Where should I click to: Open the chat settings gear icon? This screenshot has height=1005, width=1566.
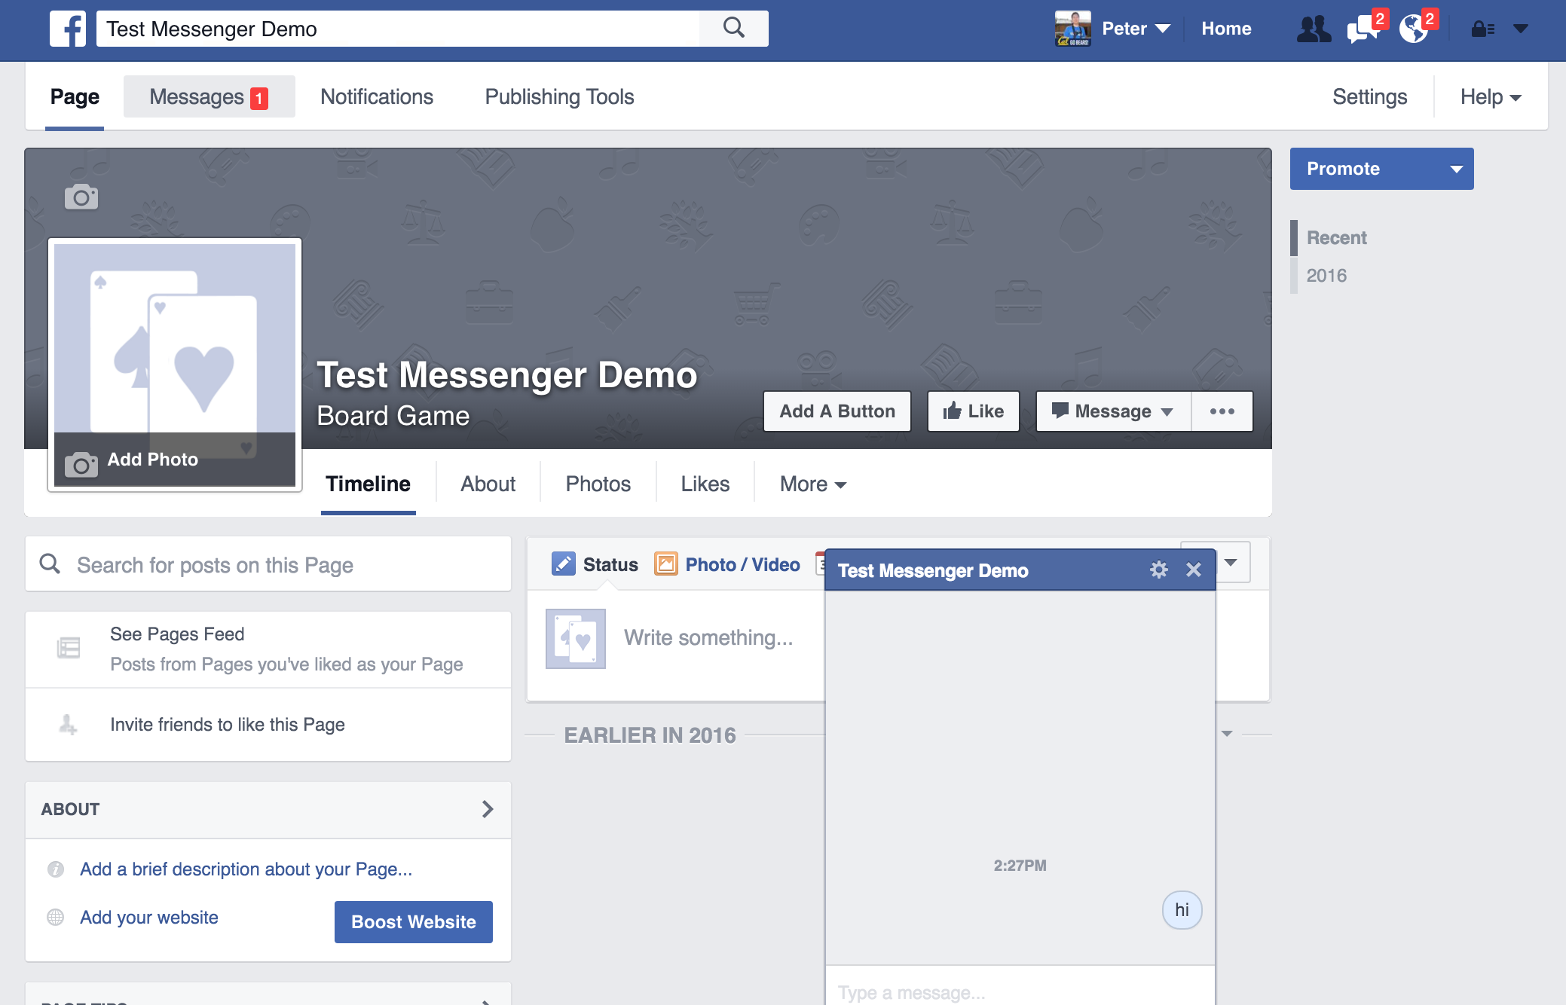click(x=1159, y=570)
